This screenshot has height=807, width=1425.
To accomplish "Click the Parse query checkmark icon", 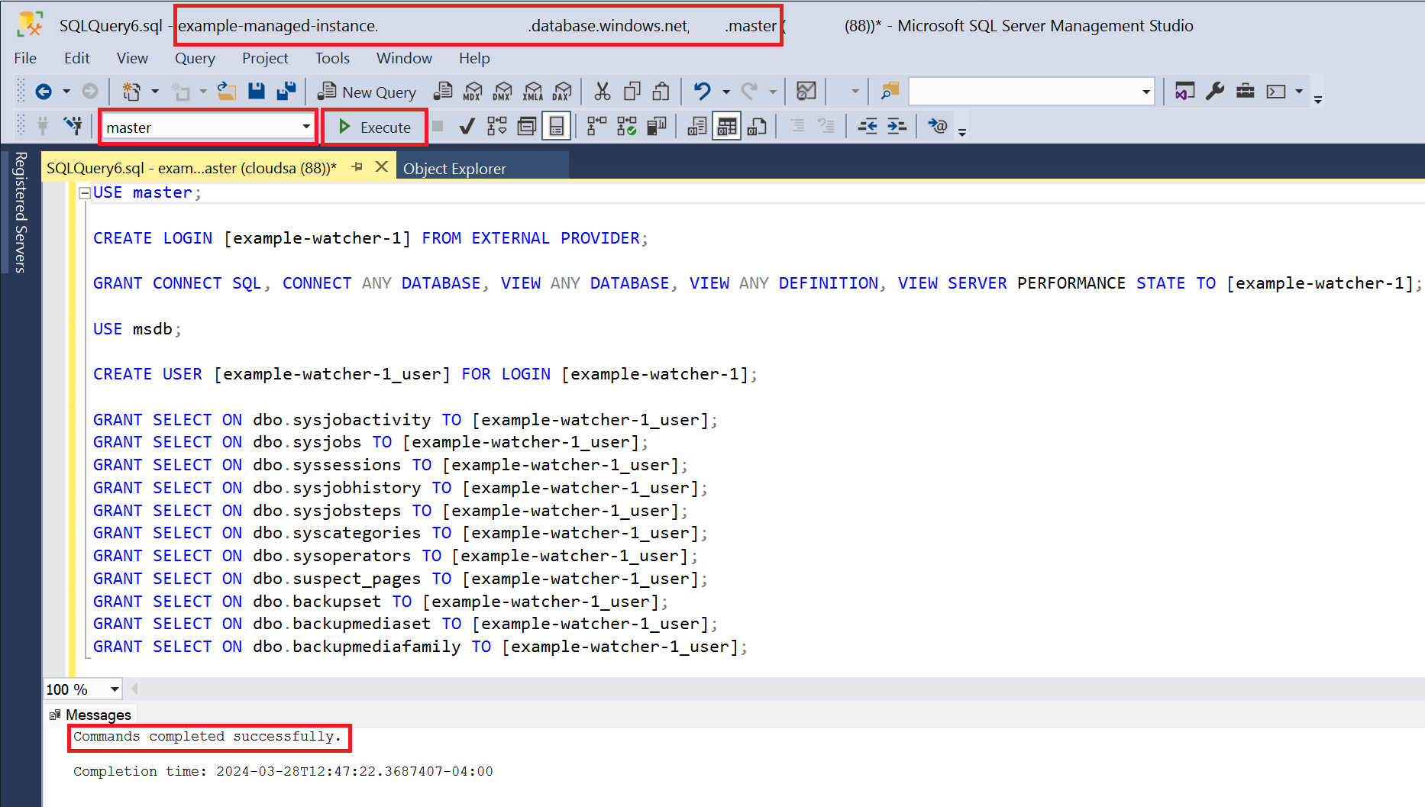I will (467, 126).
